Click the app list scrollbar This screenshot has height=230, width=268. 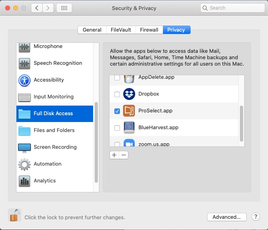(x=242, y=123)
